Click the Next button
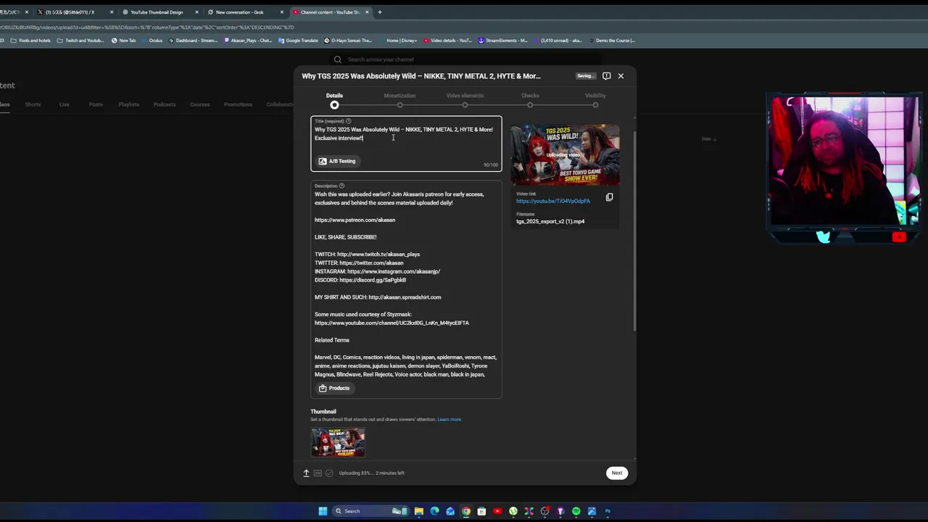Screen dimensions: 928x522 point(616,473)
